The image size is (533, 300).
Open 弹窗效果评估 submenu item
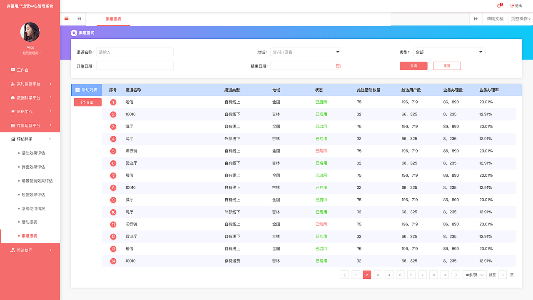(x=33, y=167)
